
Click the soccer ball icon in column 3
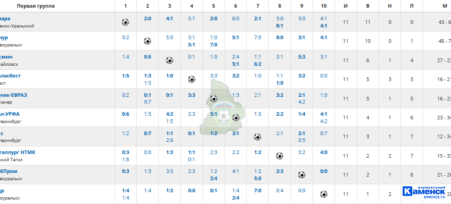point(170,60)
